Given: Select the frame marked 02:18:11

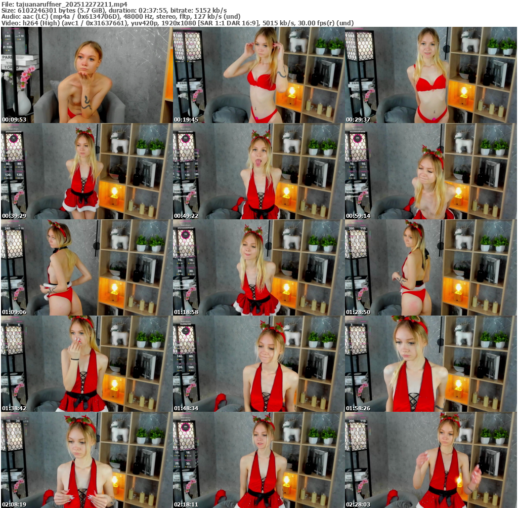Looking at the screenshot, I should point(258,460).
